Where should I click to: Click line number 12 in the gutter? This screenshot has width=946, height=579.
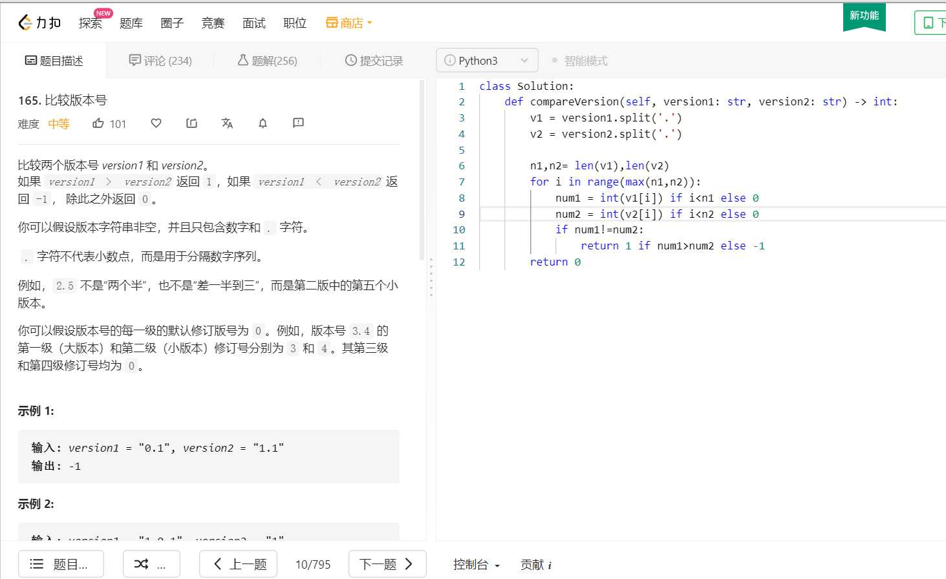pos(459,262)
